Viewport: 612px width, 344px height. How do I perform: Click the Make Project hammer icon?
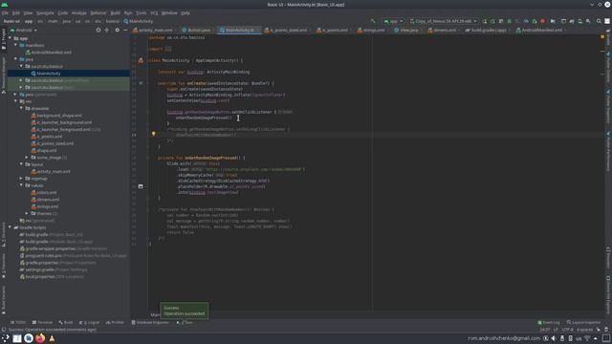click(373, 21)
